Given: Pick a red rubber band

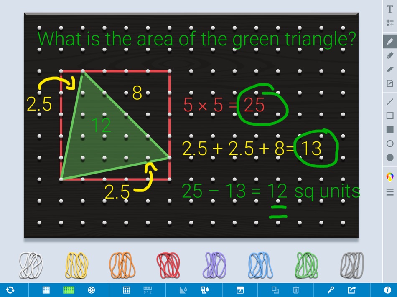Looking at the screenshot, I should tap(168, 265).
